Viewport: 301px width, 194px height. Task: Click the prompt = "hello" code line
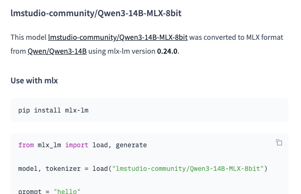[49, 191]
